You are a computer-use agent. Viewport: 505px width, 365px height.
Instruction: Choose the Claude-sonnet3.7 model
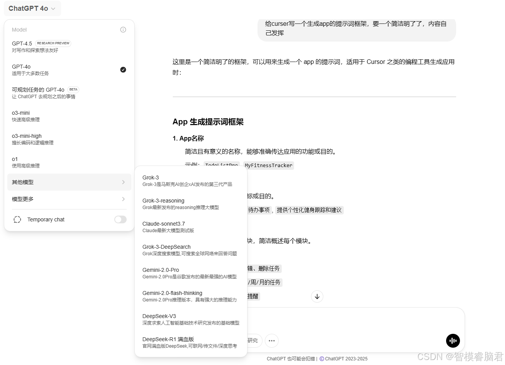(191, 227)
